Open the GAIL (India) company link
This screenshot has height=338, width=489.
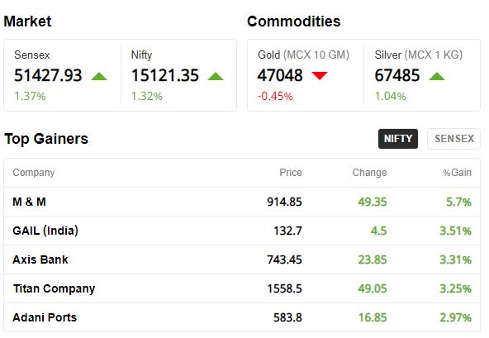click(45, 231)
